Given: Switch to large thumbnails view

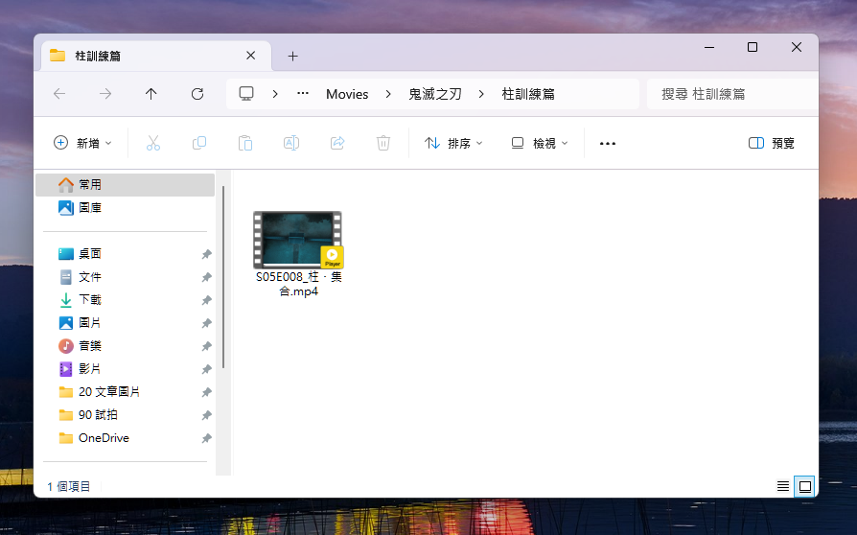Looking at the screenshot, I should click(805, 486).
